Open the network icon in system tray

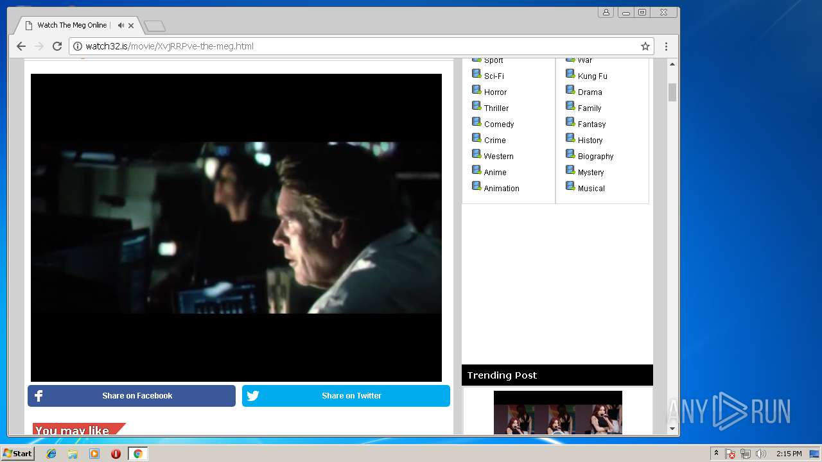[x=746, y=454]
